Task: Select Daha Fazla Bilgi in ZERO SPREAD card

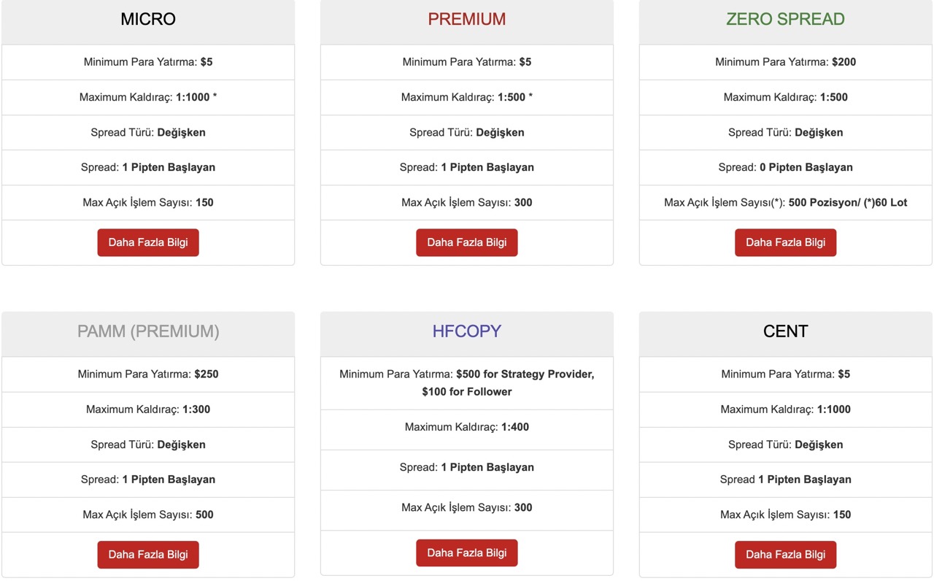Action: 786,242
